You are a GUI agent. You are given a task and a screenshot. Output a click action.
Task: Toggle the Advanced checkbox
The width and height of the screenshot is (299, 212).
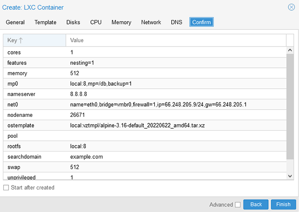point(237,205)
